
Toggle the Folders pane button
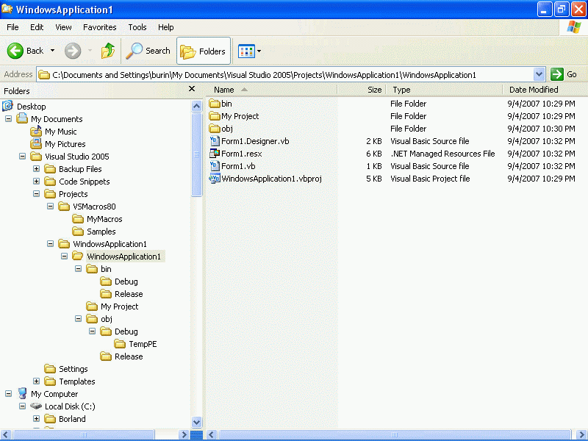coord(204,51)
